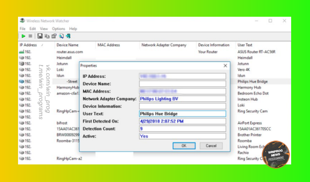Open the View menu
The image size is (310, 182).
[x=44, y=29]
